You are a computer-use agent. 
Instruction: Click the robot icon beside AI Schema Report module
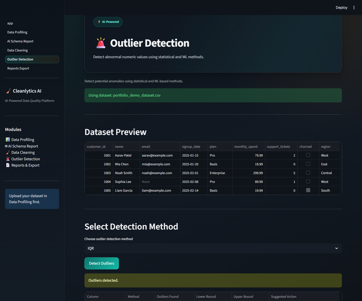point(6,146)
